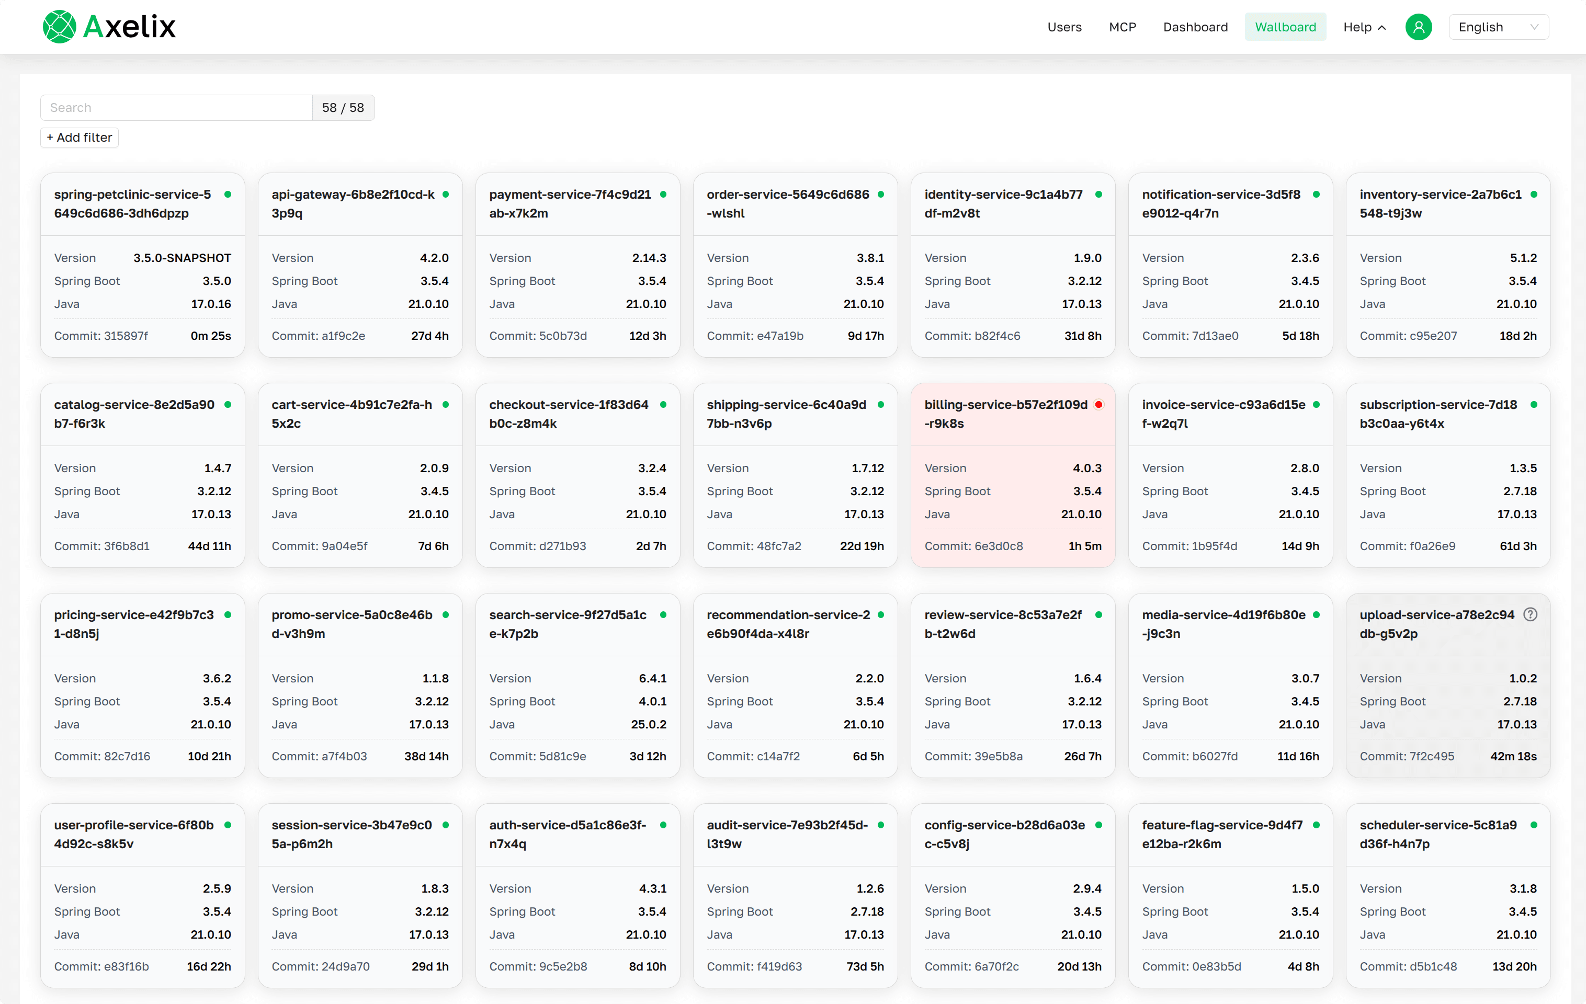Click green status dot on audit-service card

click(880, 825)
